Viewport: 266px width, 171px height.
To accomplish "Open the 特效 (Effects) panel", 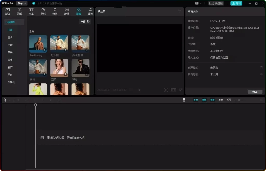I will pos(55,11).
